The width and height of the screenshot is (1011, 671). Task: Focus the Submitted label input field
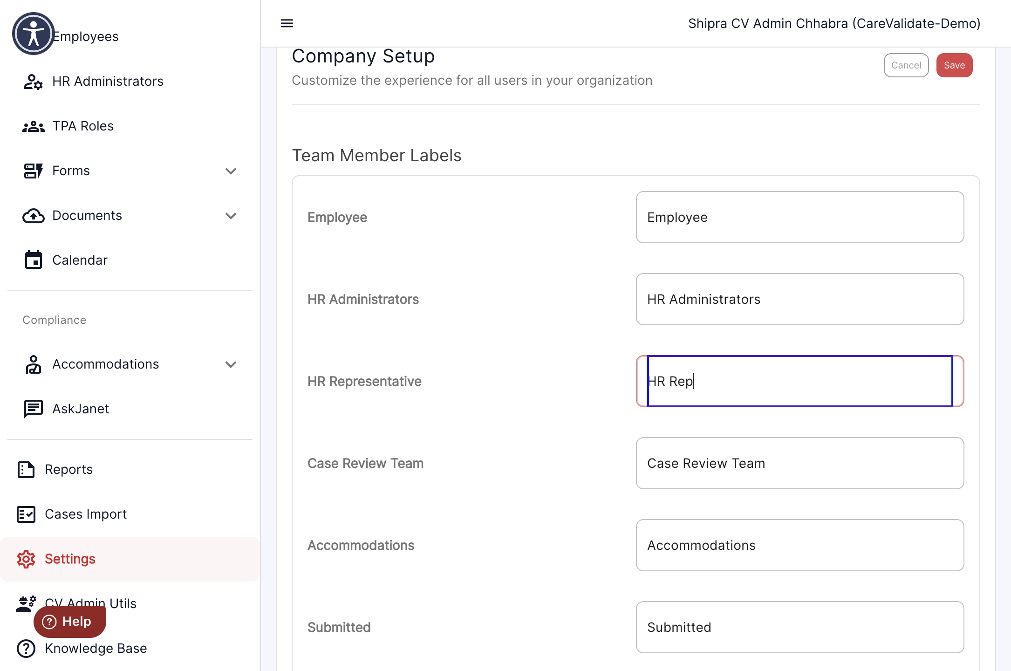pyautogui.click(x=800, y=627)
